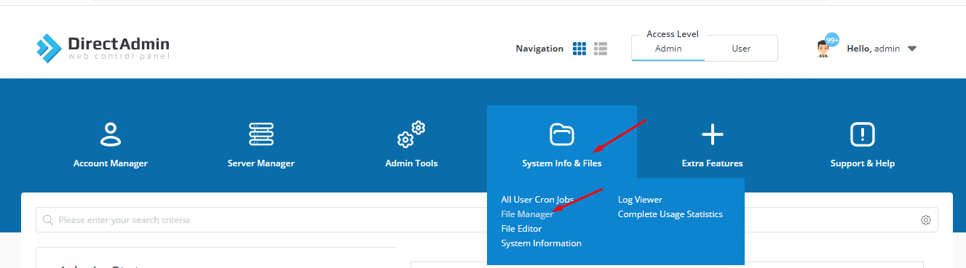Open Server Manager menu
The image size is (966, 268).
[261, 144]
